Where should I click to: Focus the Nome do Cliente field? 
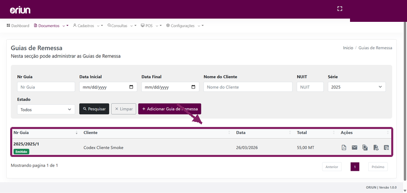(x=248, y=87)
